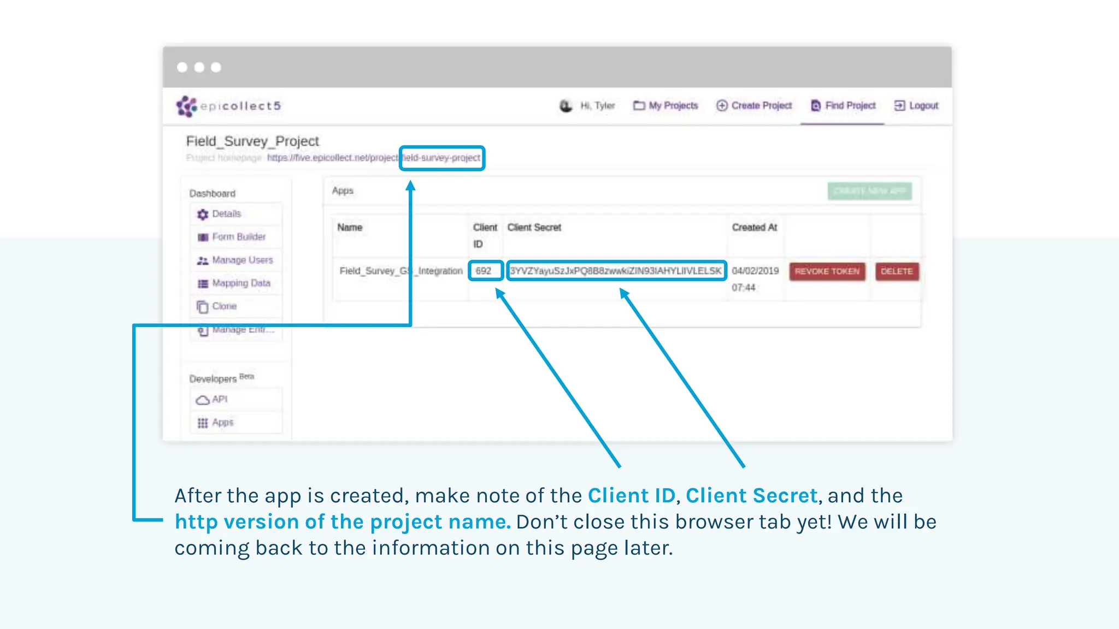Open Form Builder from the sidebar
The image size is (1119, 629).
[239, 237]
